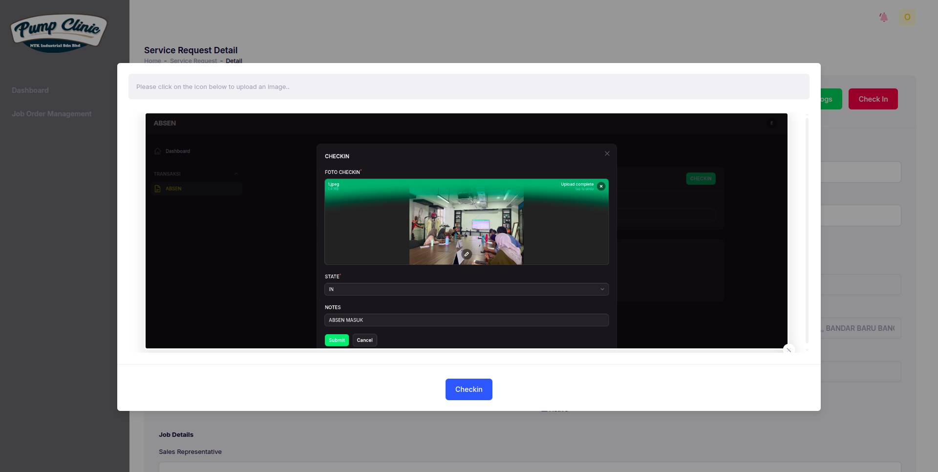
Task: Click the "E" avatar in the ABSEN header
Action: pos(772,123)
